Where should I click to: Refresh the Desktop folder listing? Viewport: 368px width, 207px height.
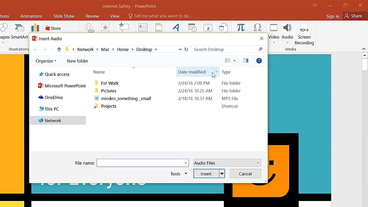[x=186, y=49]
